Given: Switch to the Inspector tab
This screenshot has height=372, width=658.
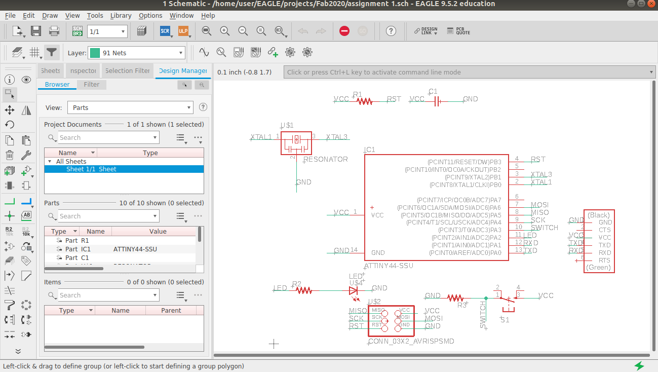Looking at the screenshot, I should pyautogui.click(x=83, y=71).
